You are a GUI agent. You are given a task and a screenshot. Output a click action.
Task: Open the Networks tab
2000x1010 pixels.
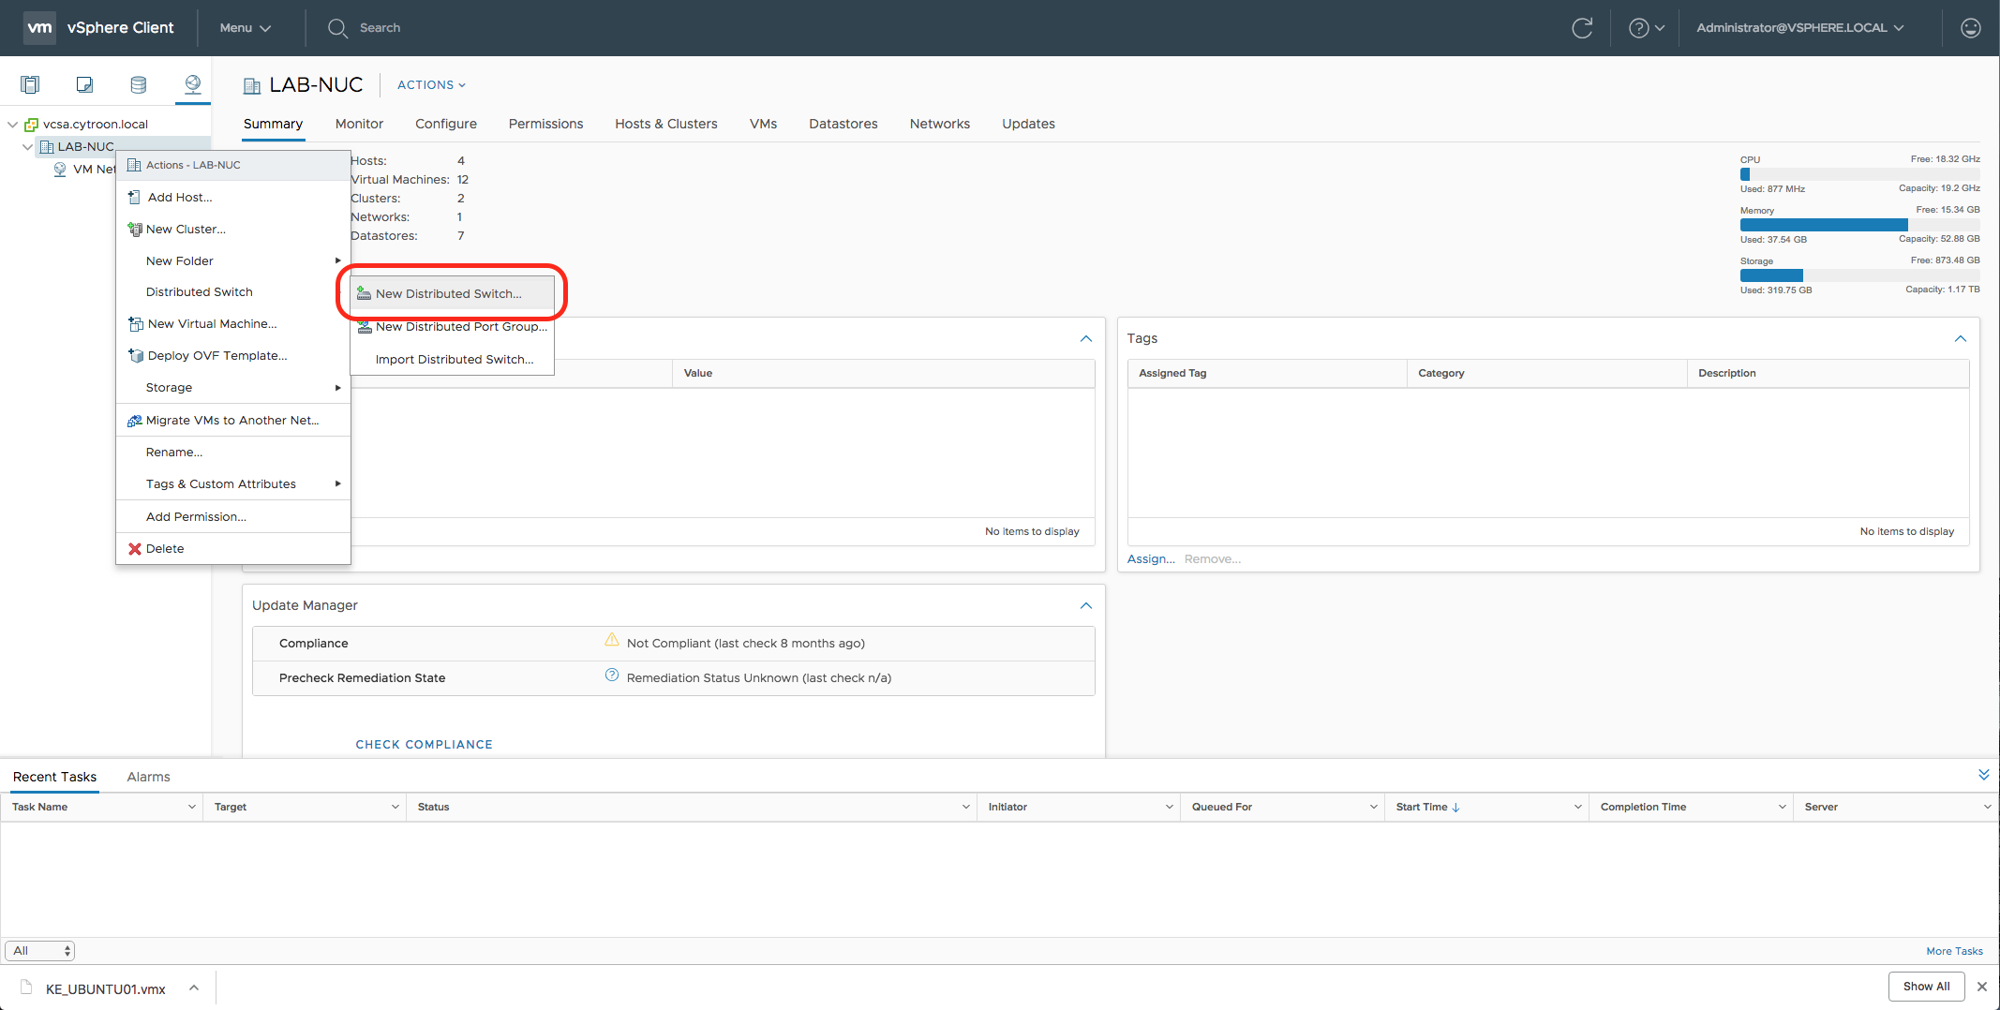[x=939, y=124]
